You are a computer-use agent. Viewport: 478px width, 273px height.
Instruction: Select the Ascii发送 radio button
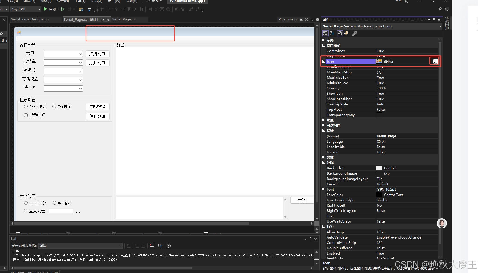26,203
